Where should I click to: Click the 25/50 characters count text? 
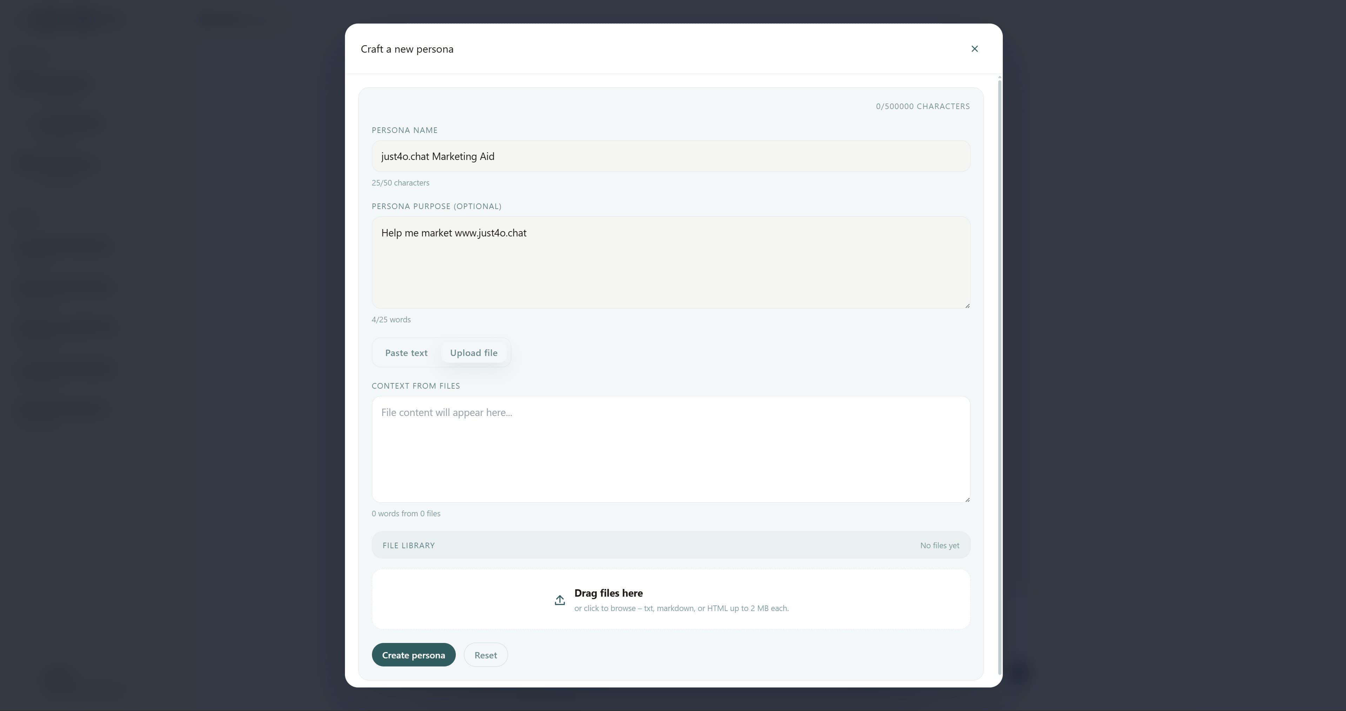400,182
